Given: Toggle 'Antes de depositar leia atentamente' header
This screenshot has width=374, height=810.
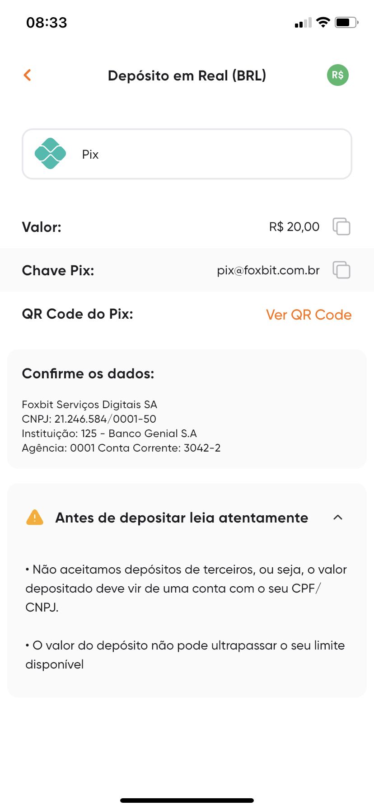Looking at the screenshot, I should pos(187,518).
